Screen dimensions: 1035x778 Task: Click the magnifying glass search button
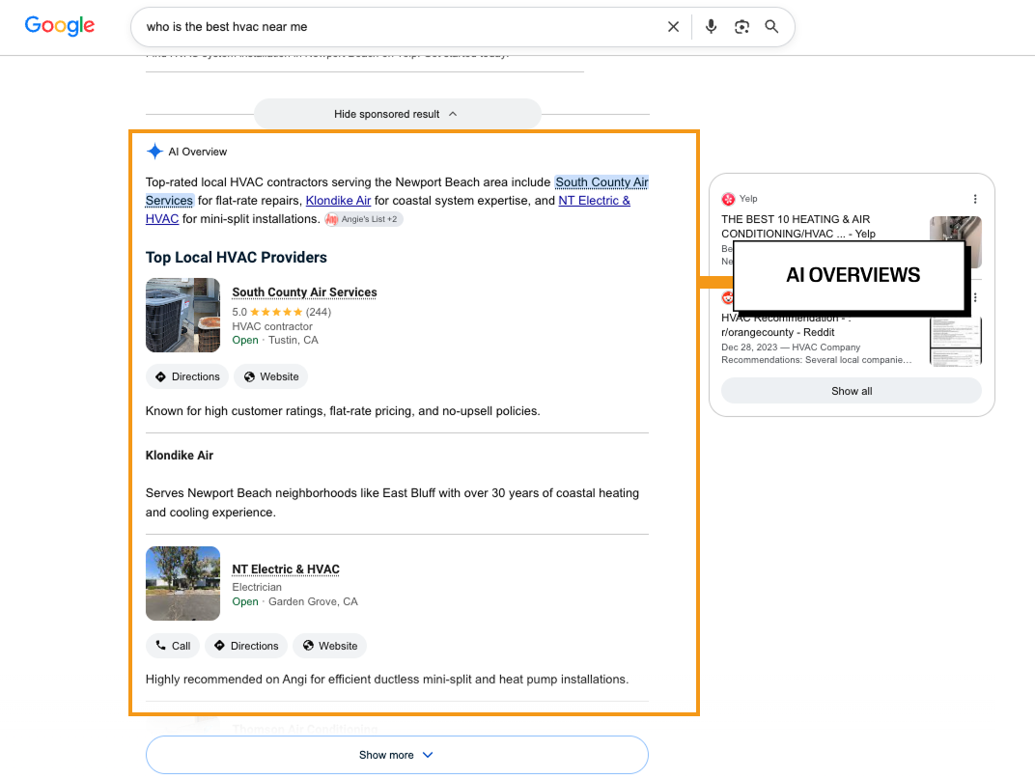pyautogui.click(x=771, y=26)
